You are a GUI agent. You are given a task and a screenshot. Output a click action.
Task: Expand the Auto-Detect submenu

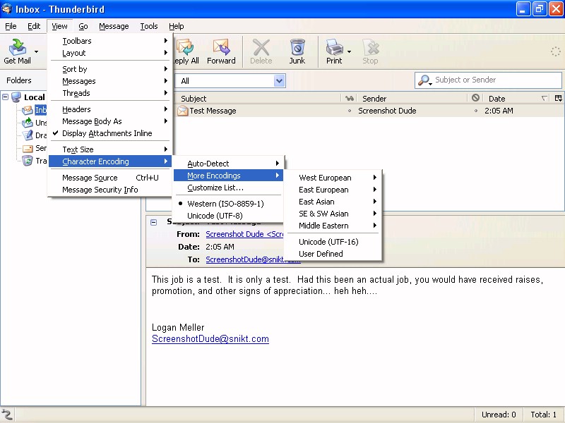click(227, 164)
